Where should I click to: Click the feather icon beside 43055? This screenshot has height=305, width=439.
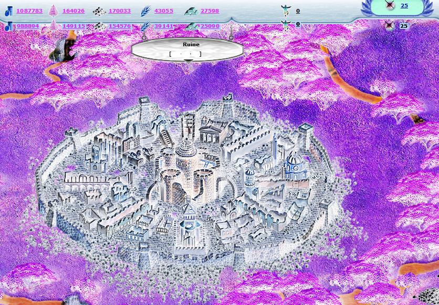pyautogui.click(x=145, y=11)
